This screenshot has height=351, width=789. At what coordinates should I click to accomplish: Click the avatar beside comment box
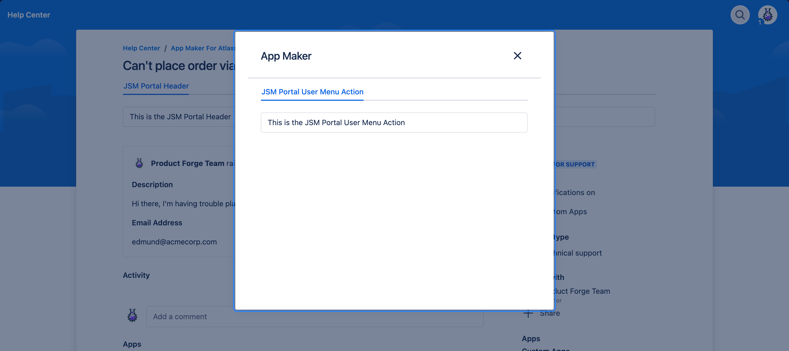coord(132,315)
